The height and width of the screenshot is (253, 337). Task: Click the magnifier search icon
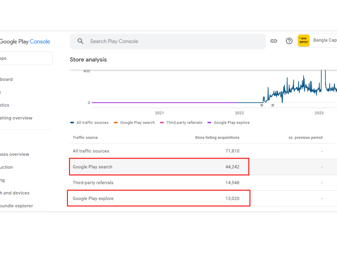(x=81, y=41)
